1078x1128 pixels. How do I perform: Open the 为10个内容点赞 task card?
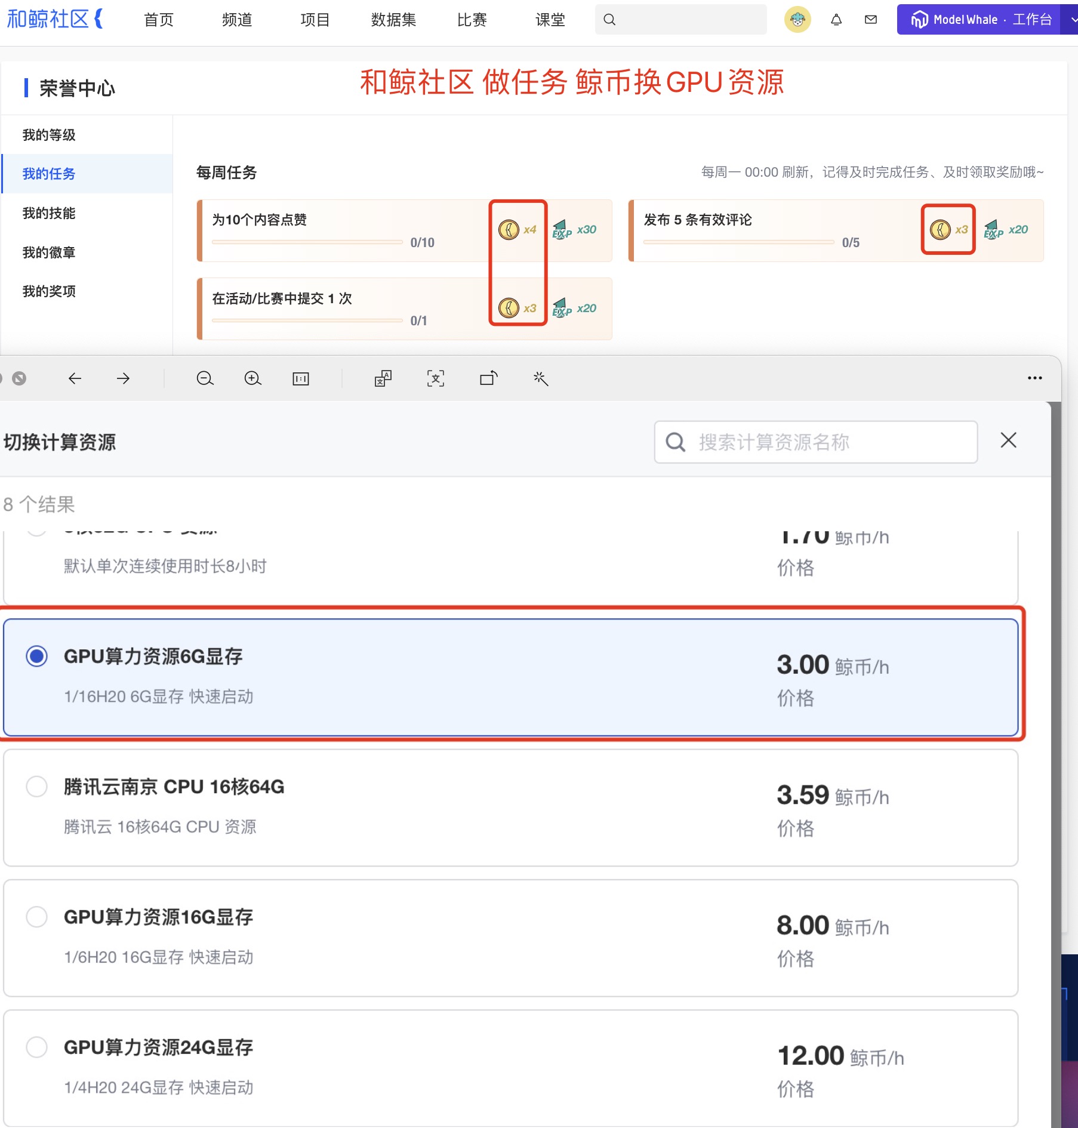pyautogui.click(x=404, y=230)
